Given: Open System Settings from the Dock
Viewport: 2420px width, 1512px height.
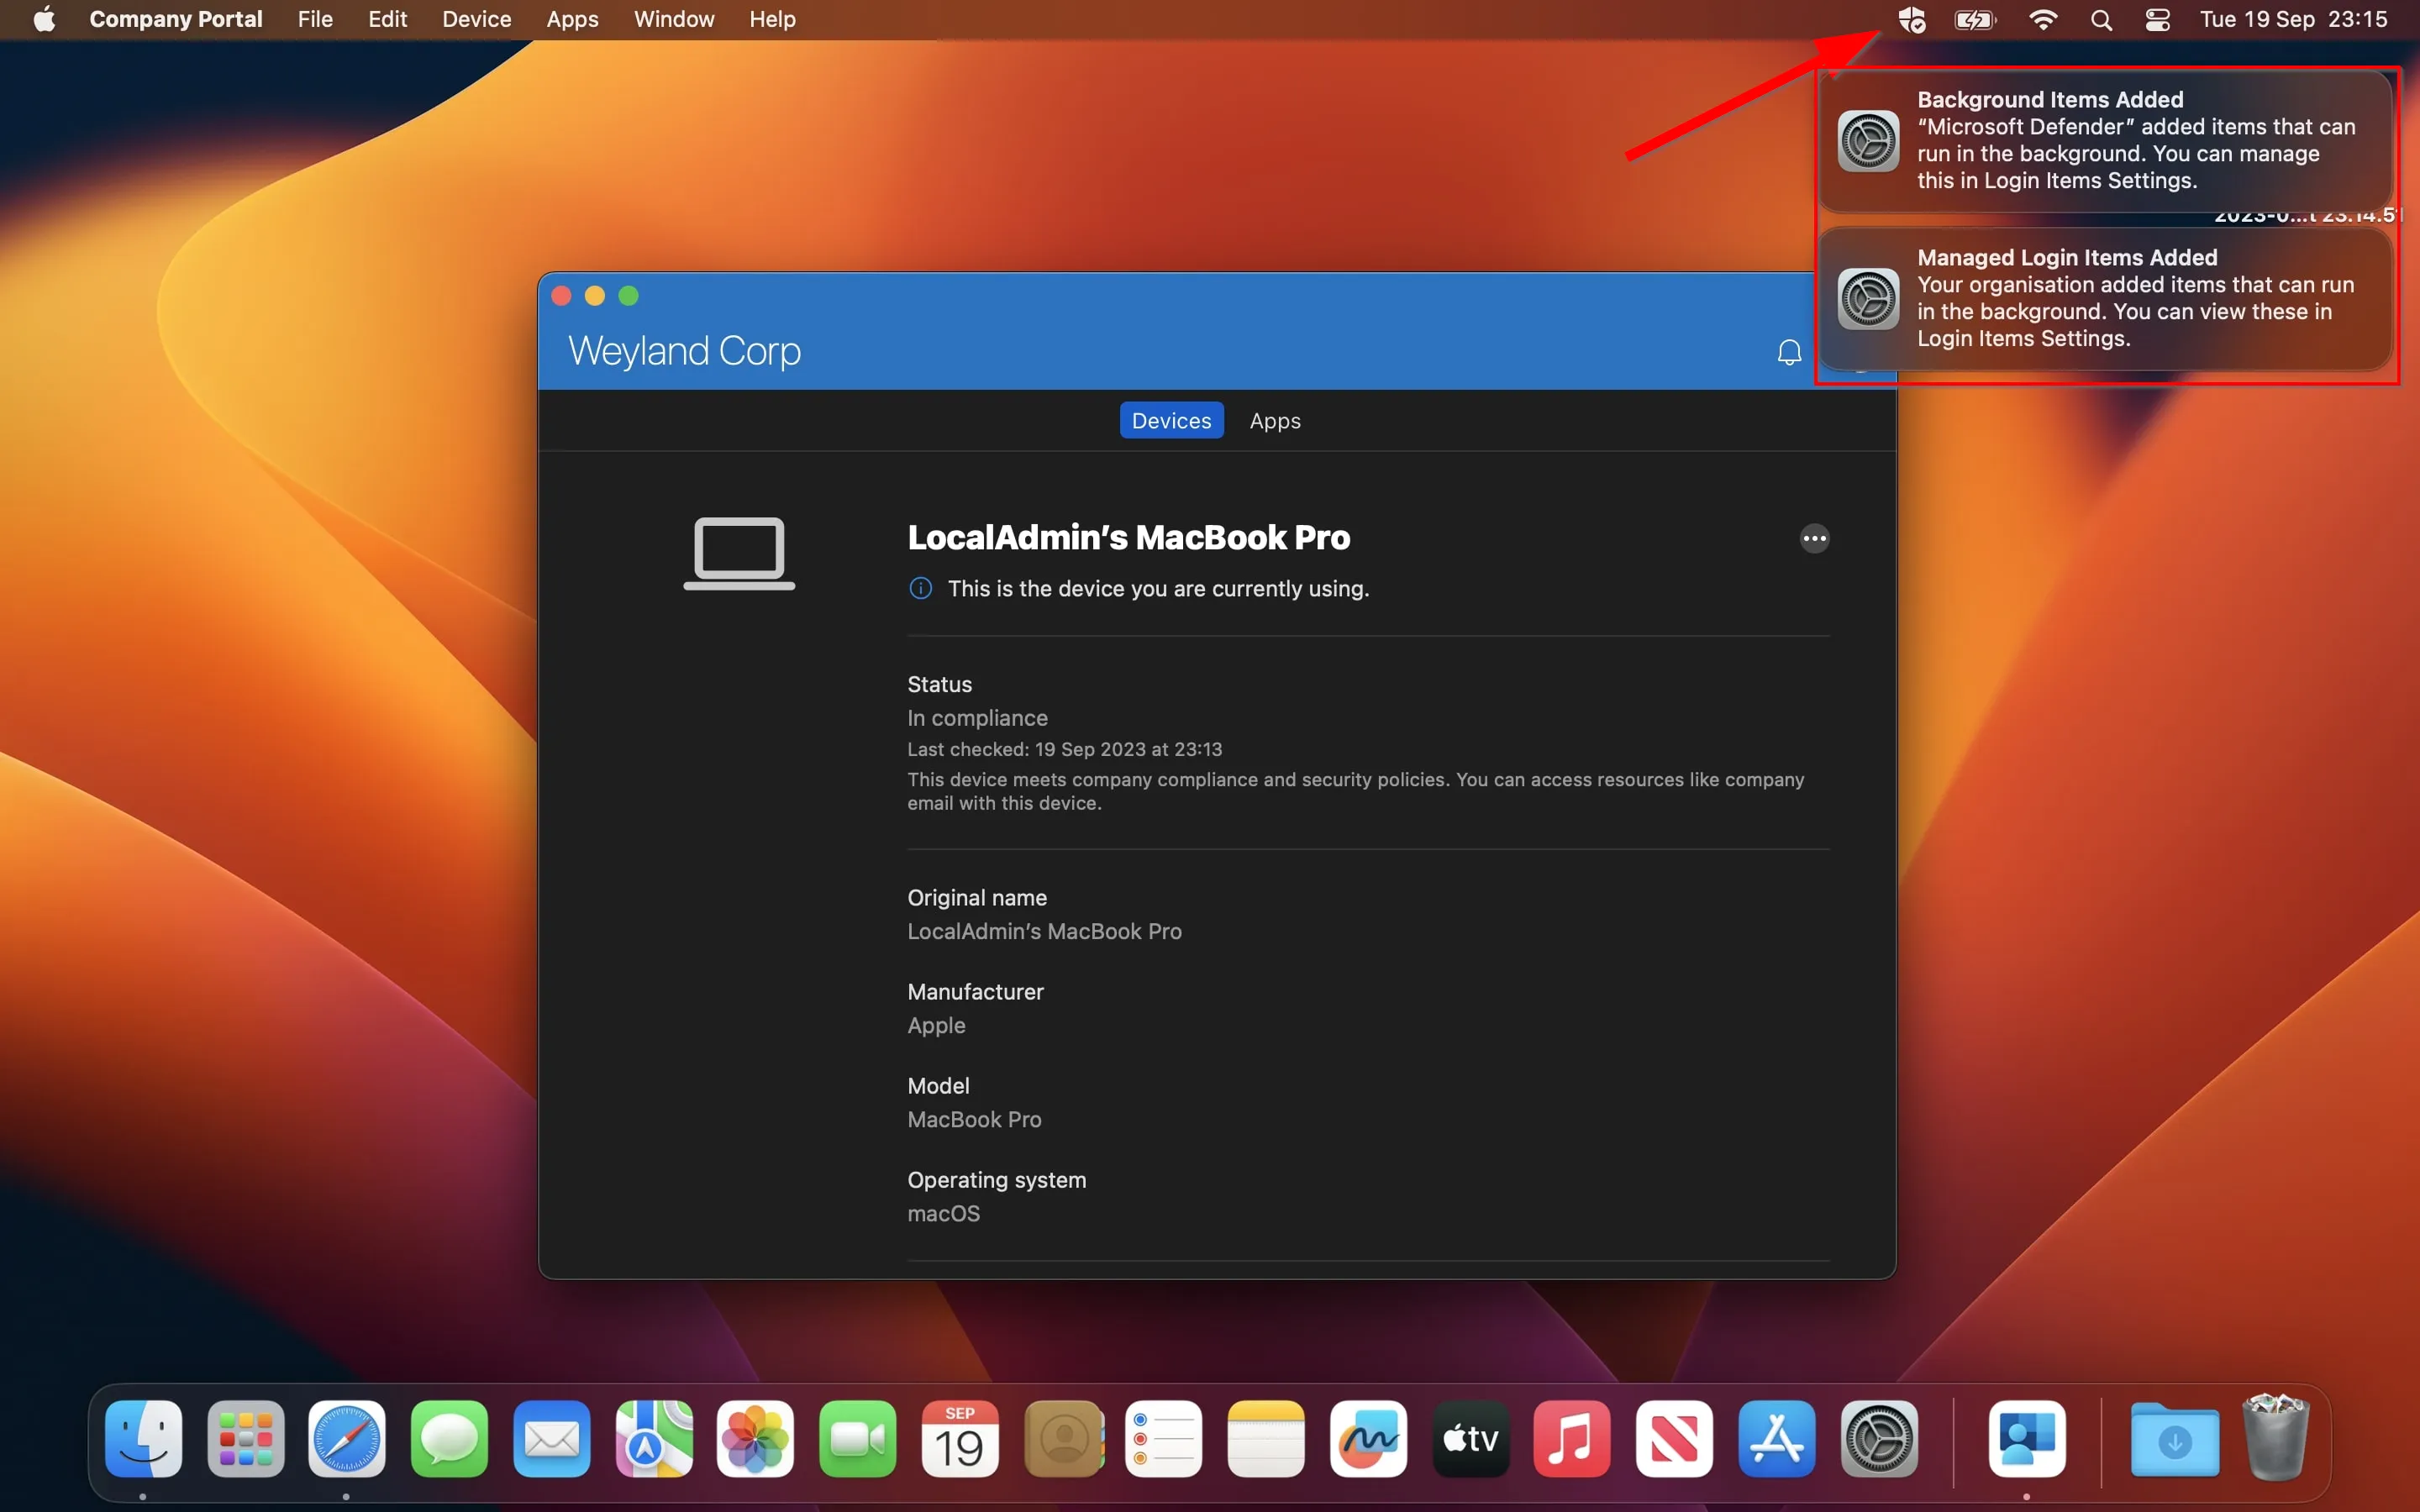Looking at the screenshot, I should coord(1879,1439).
